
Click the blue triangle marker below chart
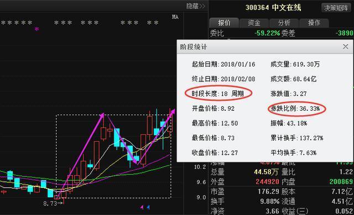pyautogui.click(x=148, y=207)
